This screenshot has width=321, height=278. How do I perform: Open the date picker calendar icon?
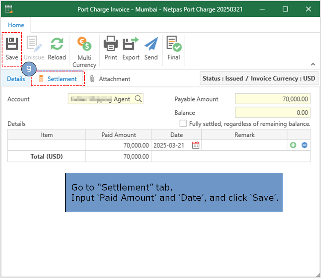pyautogui.click(x=196, y=145)
